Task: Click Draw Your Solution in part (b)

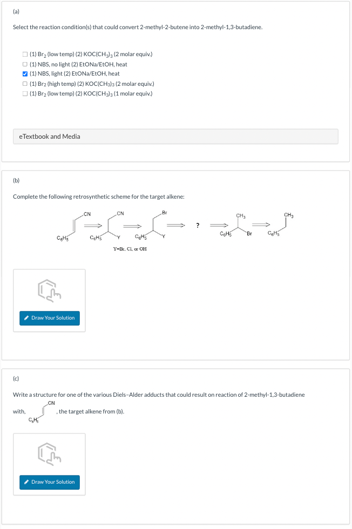Action: (50, 318)
